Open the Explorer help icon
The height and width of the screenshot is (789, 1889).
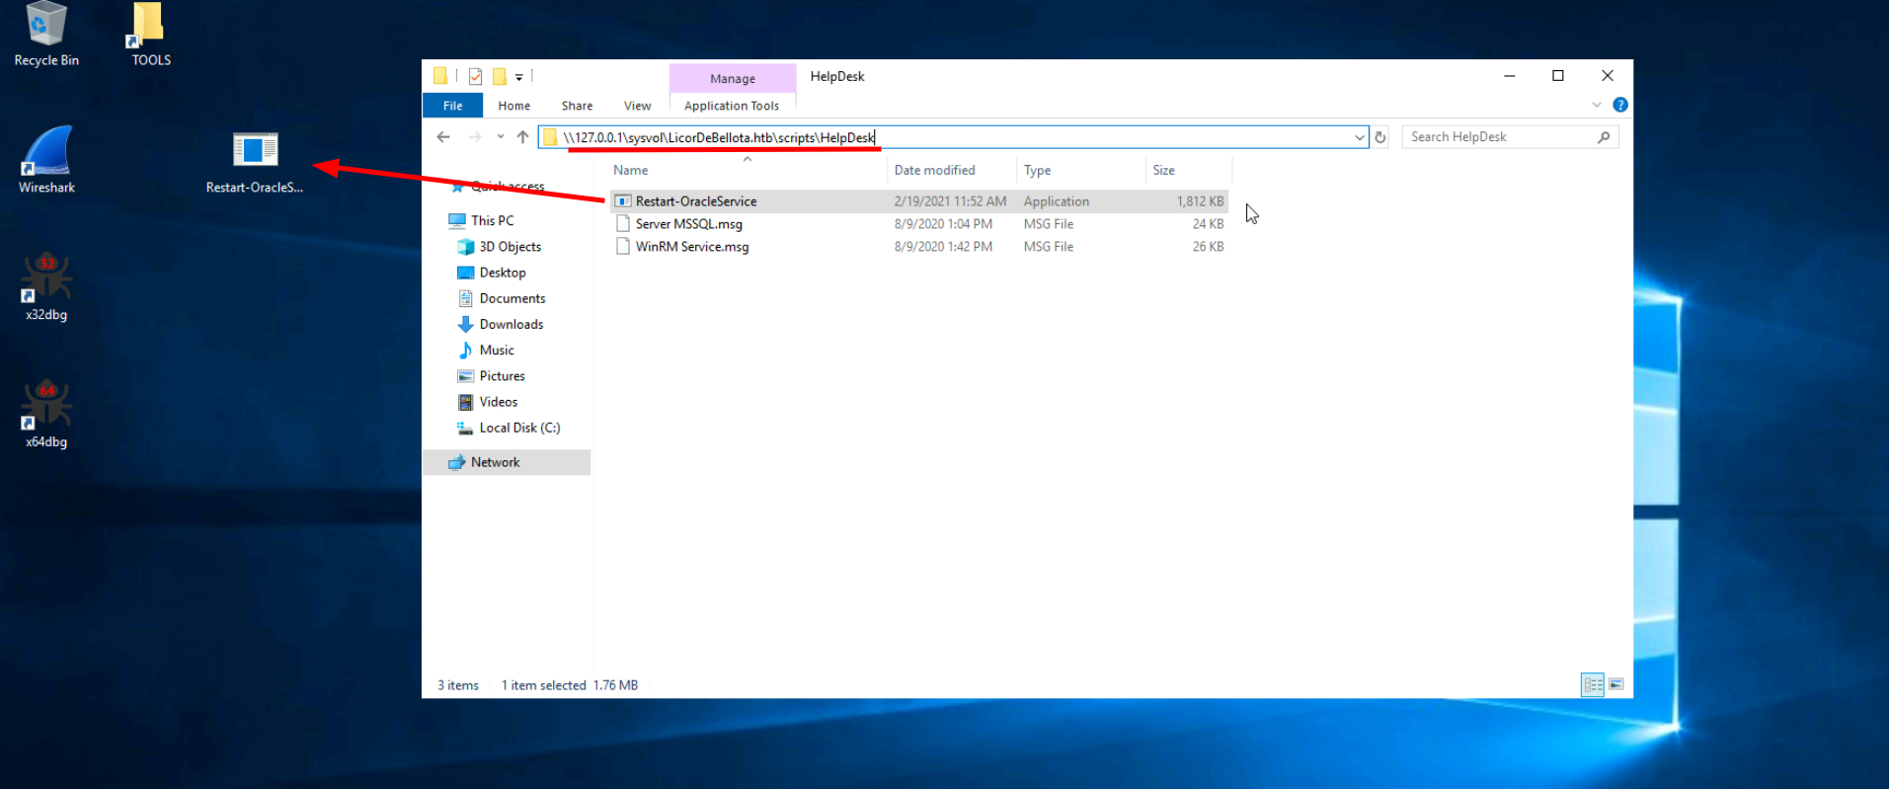[x=1619, y=105]
